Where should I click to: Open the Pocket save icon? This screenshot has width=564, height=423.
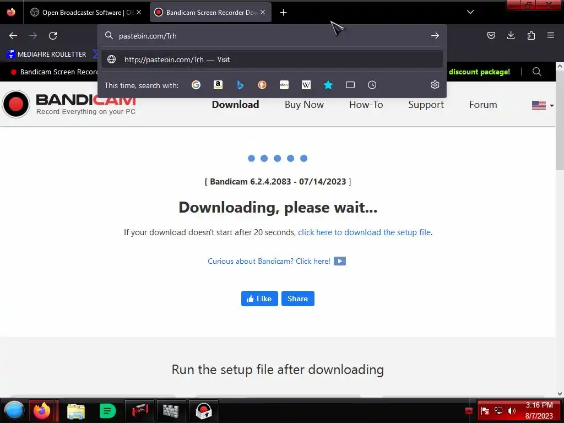click(491, 35)
